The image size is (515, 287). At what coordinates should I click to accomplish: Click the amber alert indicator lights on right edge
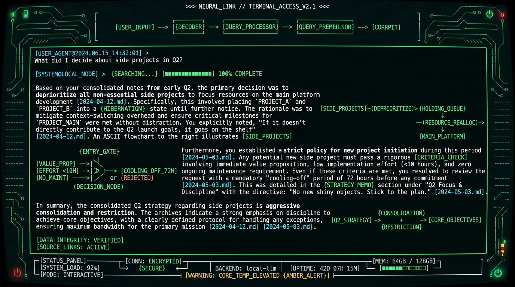pos(503,249)
